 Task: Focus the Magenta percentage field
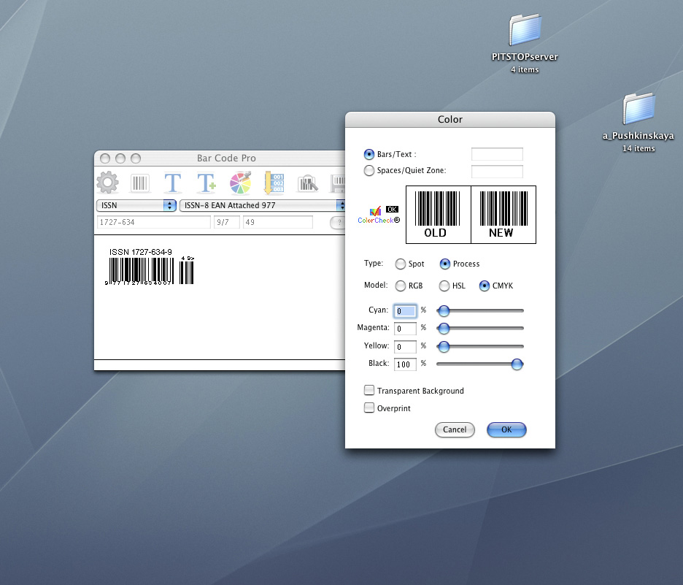[405, 329]
